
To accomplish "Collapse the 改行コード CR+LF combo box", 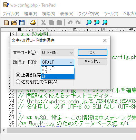I will [x=57, y=62].
